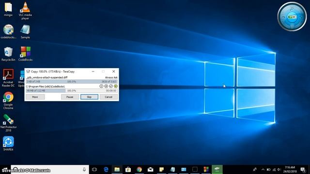Click the Pause button in TeraCopy
This screenshot has height=174, width=310.
pos(70,97)
